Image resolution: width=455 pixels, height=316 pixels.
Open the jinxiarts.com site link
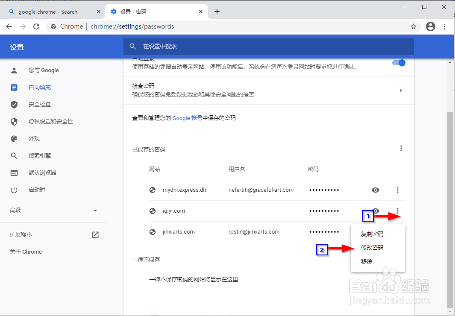pos(179,232)
